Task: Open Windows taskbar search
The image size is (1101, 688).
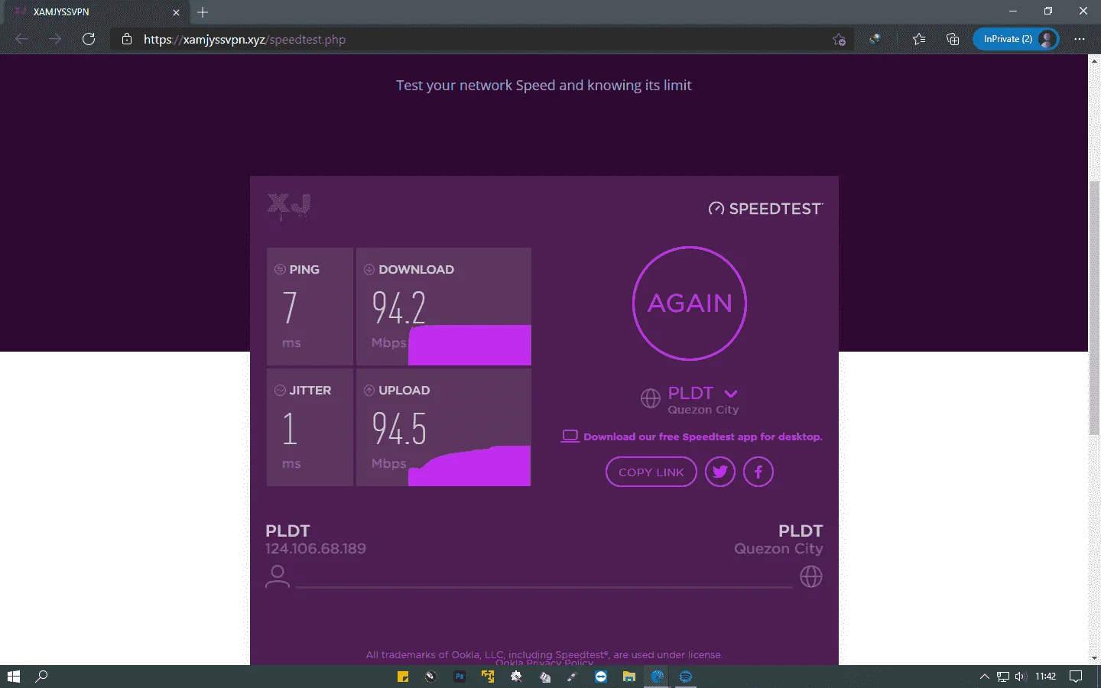Action: tap(42, 677)
